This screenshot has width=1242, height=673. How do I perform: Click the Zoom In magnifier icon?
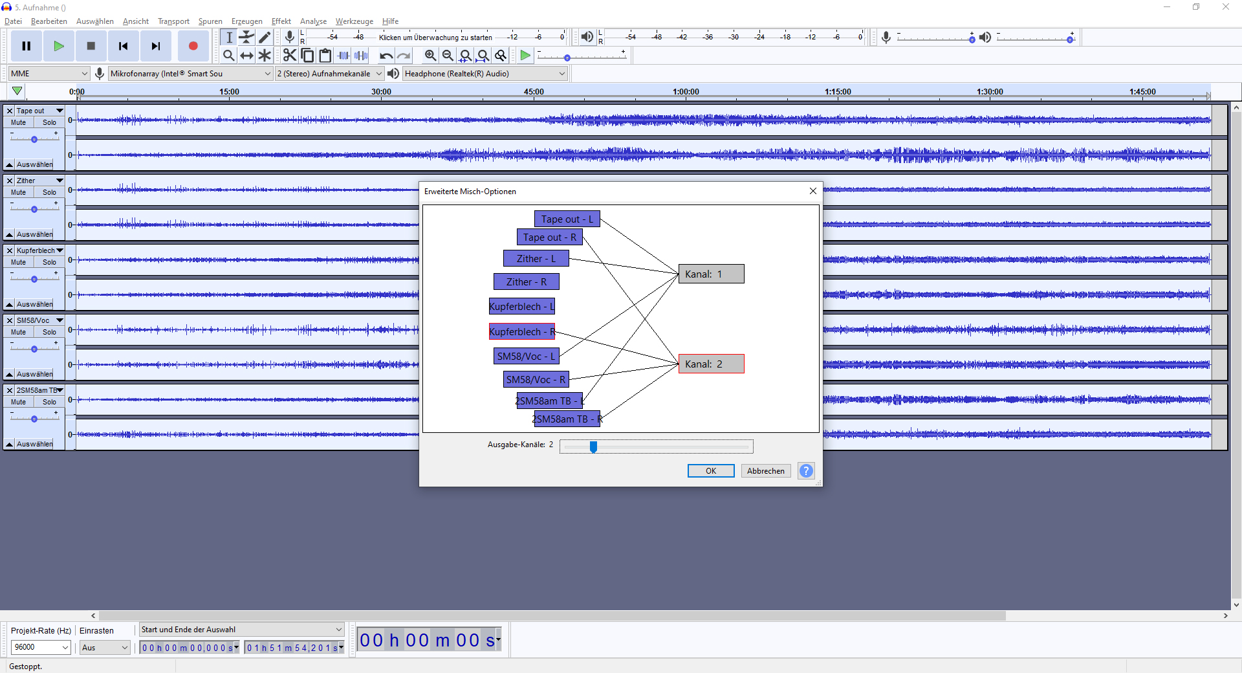point(430,56)
